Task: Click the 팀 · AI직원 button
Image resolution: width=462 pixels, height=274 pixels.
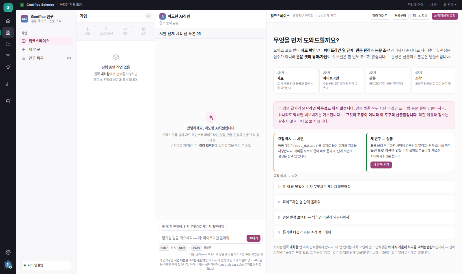Action: point(420,16)
